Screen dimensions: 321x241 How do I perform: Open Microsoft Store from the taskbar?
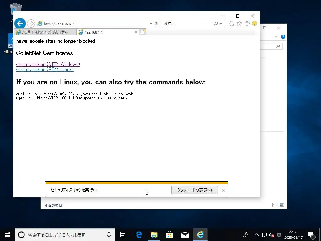(x=170, y=235)
